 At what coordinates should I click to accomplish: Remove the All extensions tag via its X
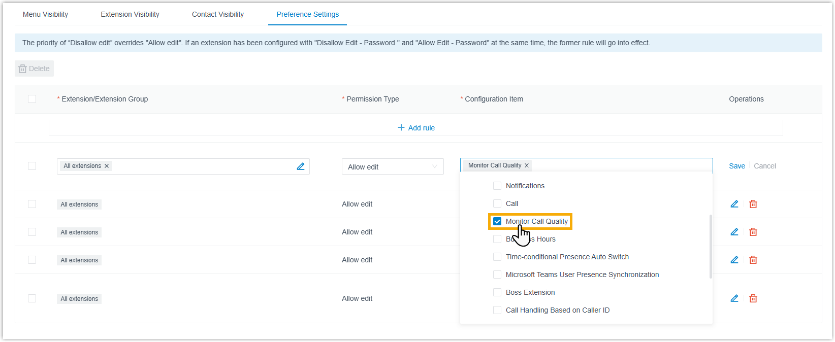(x=107, y=166)
